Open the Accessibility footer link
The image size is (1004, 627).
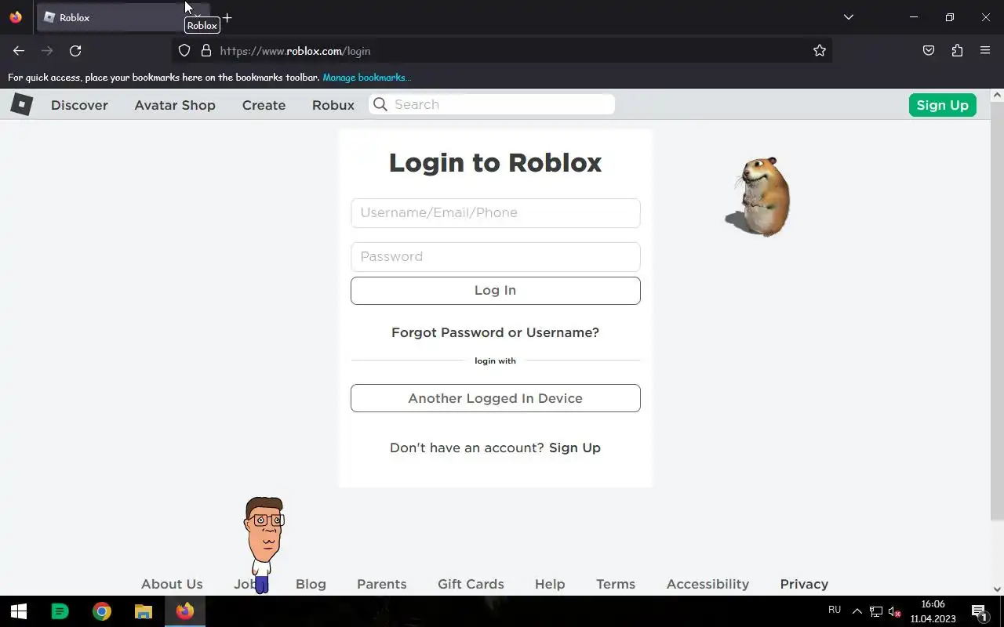(708, 584)
